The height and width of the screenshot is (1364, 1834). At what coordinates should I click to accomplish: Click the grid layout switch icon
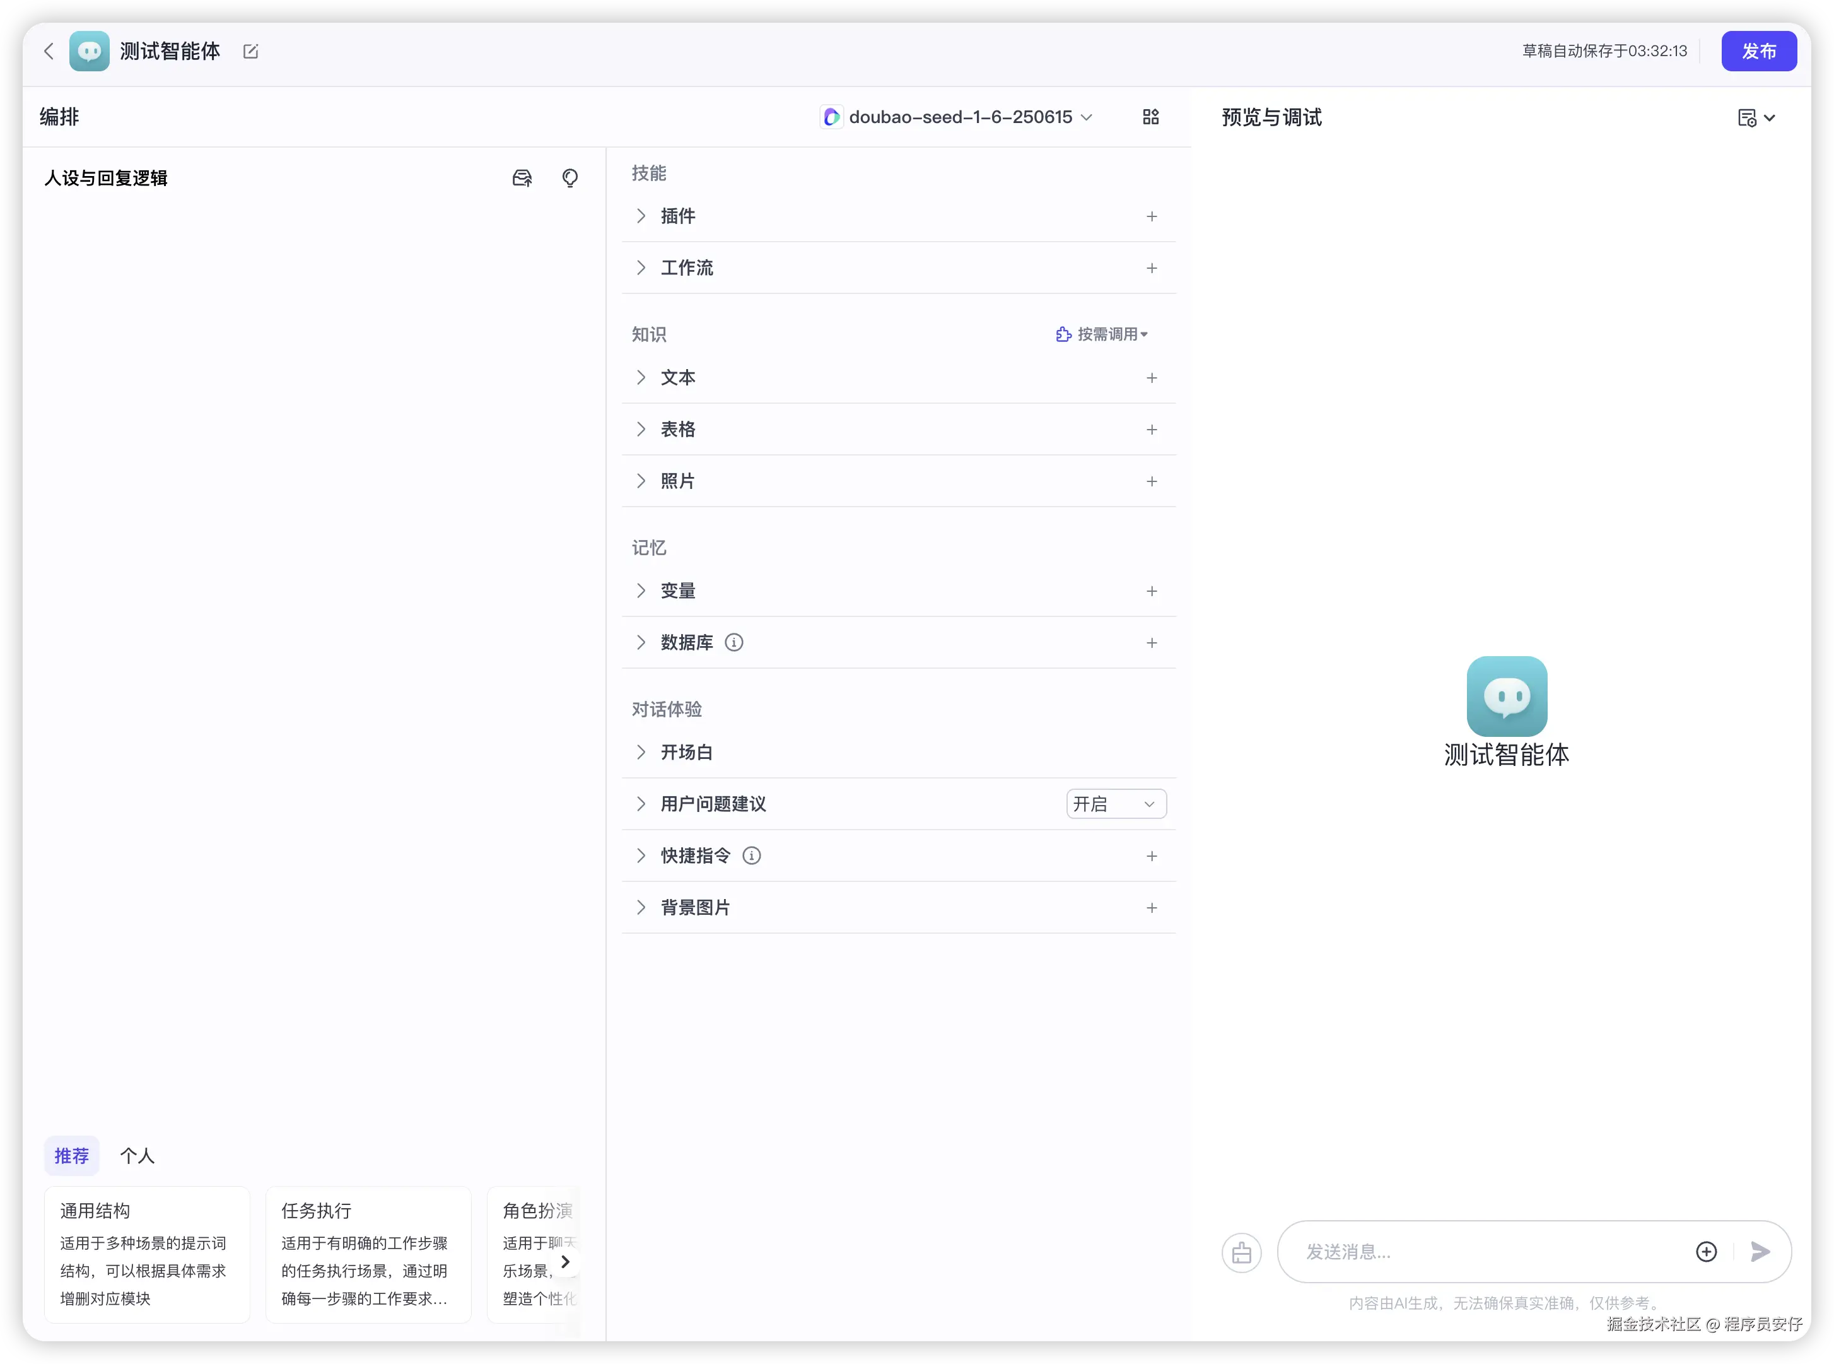tap(1150, 117)
